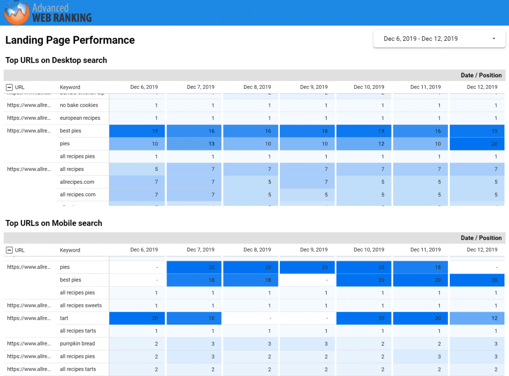
Task: Open the URL in the 'european recipes' Desktop row
Action: (x=28, y=118)
